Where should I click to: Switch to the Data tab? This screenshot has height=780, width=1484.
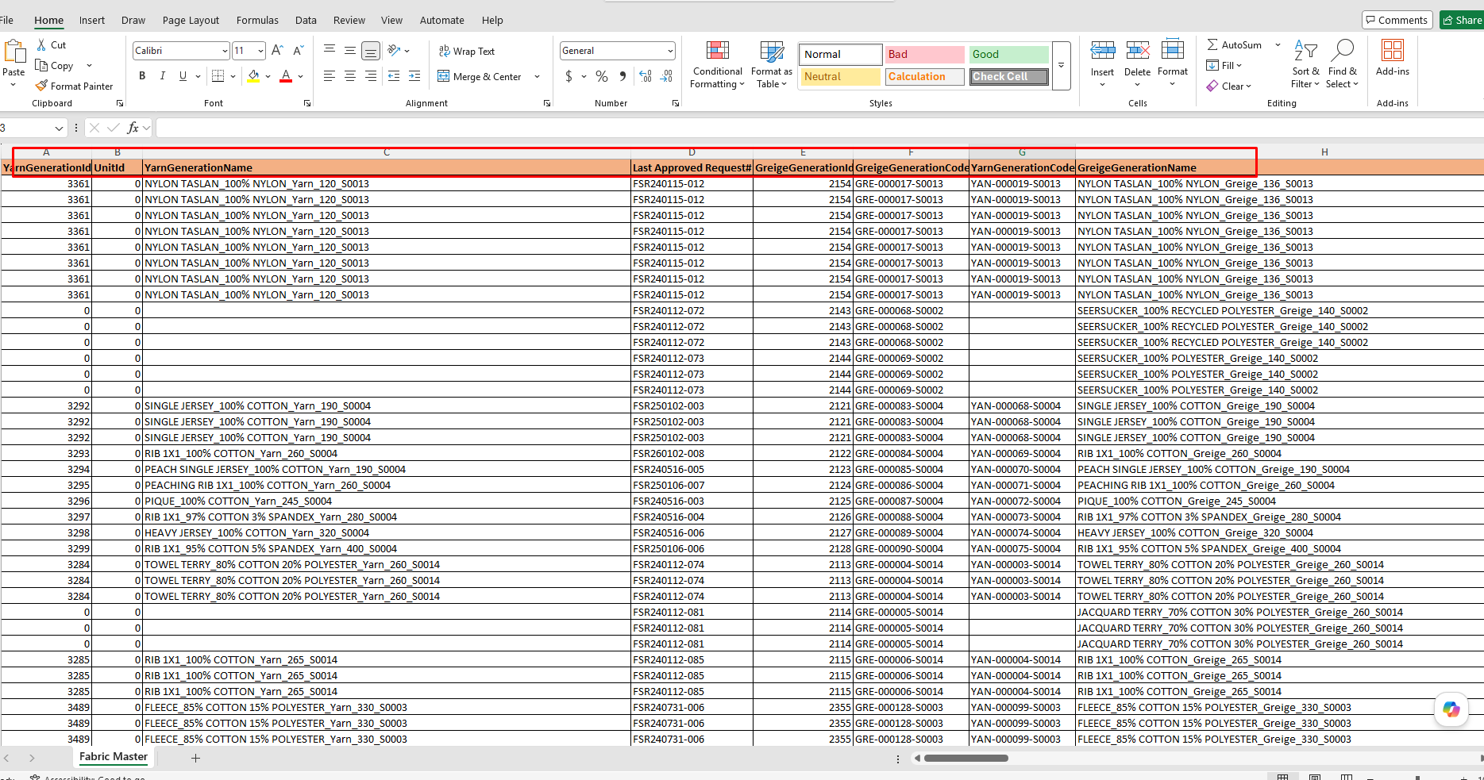click(306, 20)
